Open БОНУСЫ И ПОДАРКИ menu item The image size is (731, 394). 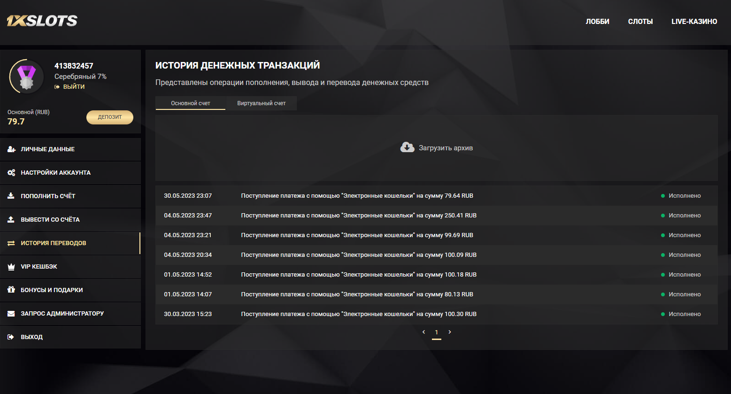tap(70, 290)
